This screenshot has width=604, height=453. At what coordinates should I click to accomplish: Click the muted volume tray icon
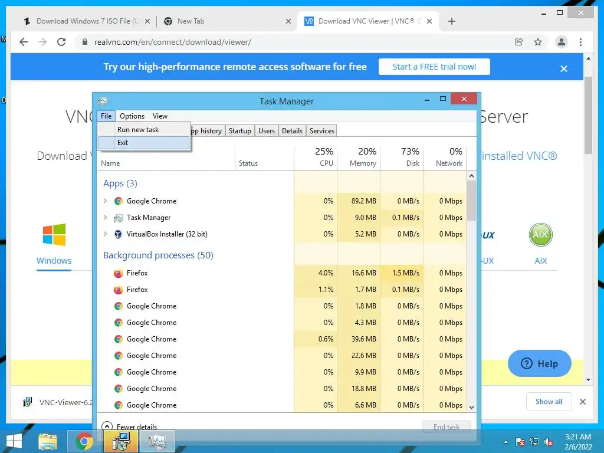(549, 442)
